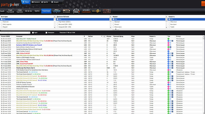The height and width of the screenshot is (114, 205).
Task: Open the Fast Forward tab
Action: [10, 11]
